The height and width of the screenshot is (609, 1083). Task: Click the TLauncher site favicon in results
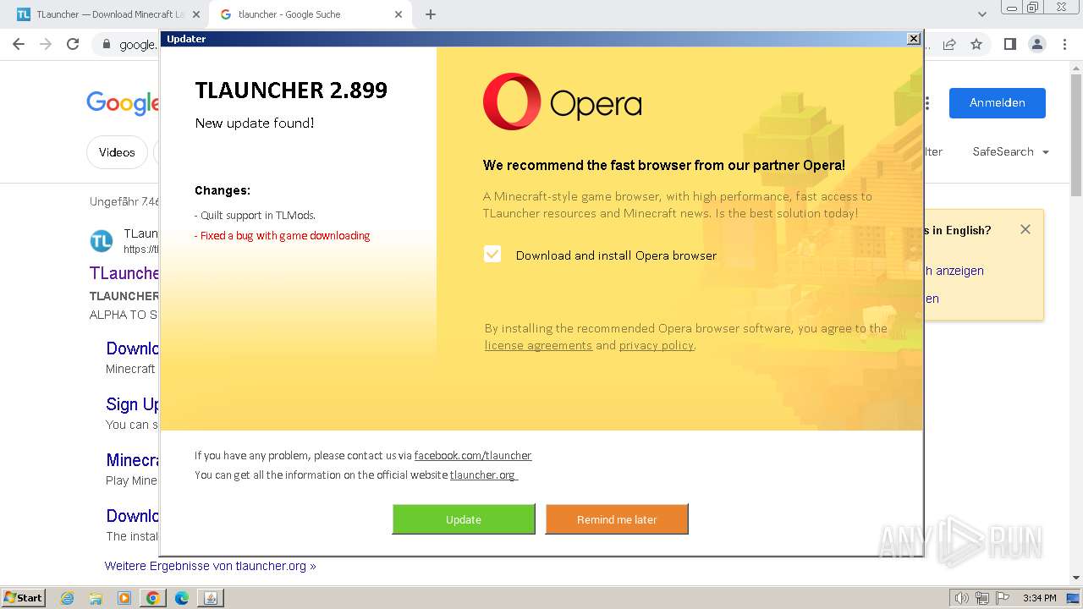click(x=102, y=241)
